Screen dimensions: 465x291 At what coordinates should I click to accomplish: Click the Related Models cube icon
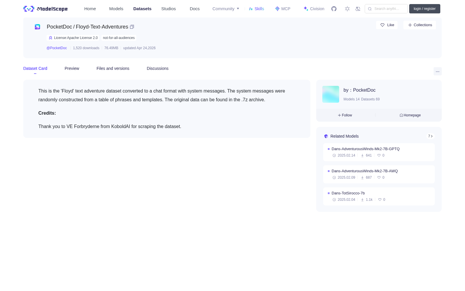click(x=326, y=136)
